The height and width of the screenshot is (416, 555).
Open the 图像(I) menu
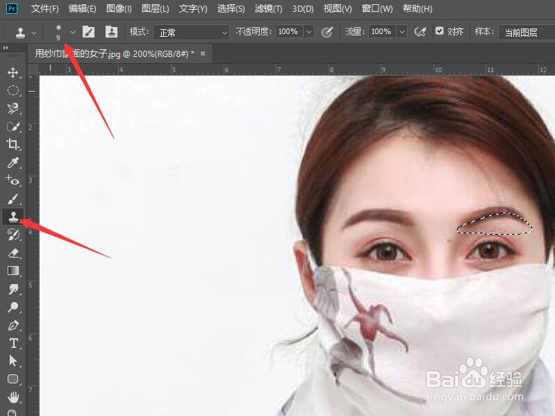click(x=119, y=9)
